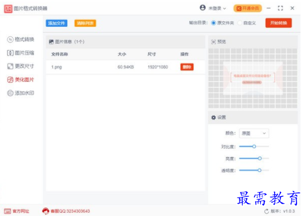Switch to 美化图片 in sidebar
The image size is (305, 216).
tap(21, 79)
